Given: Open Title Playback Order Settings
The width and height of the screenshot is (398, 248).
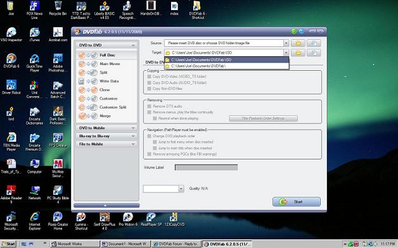Looking at the screenshot, I should [263, 118].
